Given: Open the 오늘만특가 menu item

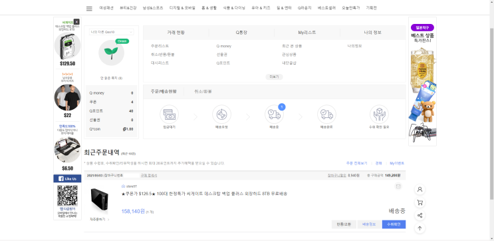Looking at the screenshot, I should (350, 8).
